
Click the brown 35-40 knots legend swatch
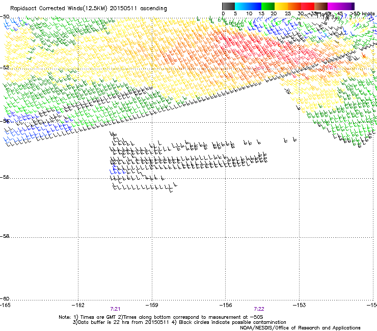[x=321, y=6]
